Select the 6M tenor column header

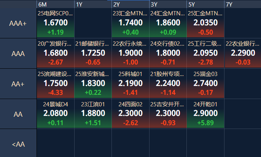click(x=55, y=4)
